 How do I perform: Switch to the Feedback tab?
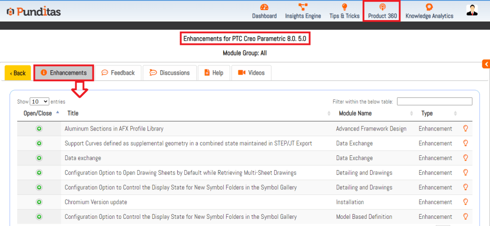tap(118, 73)
